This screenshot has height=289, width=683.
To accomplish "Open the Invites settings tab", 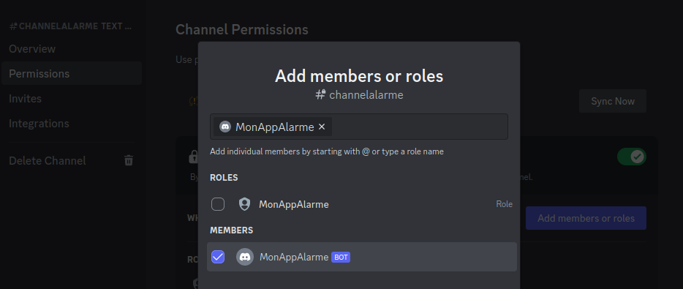I will (26, 99).
